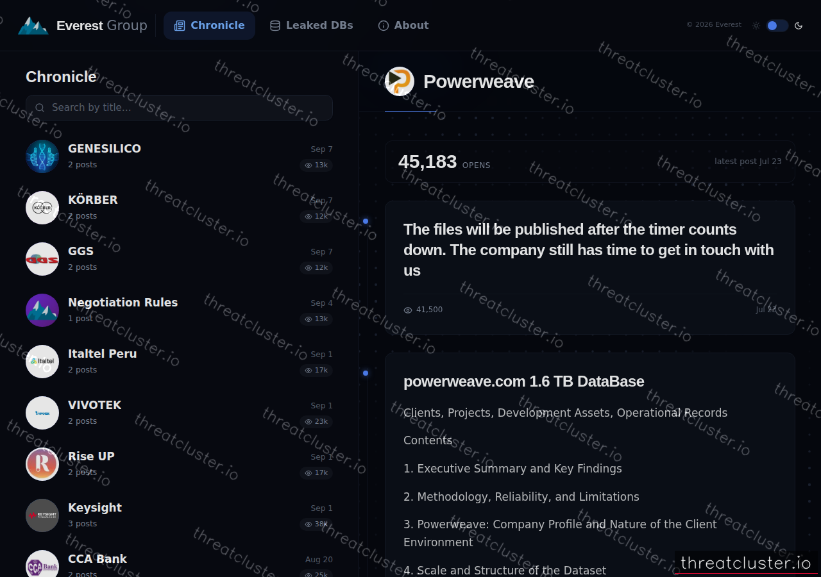Open the GENESILICO avatar icon
Image resolution: width=821 pixels, height=577 pixels.
click(x=42, y=156)
